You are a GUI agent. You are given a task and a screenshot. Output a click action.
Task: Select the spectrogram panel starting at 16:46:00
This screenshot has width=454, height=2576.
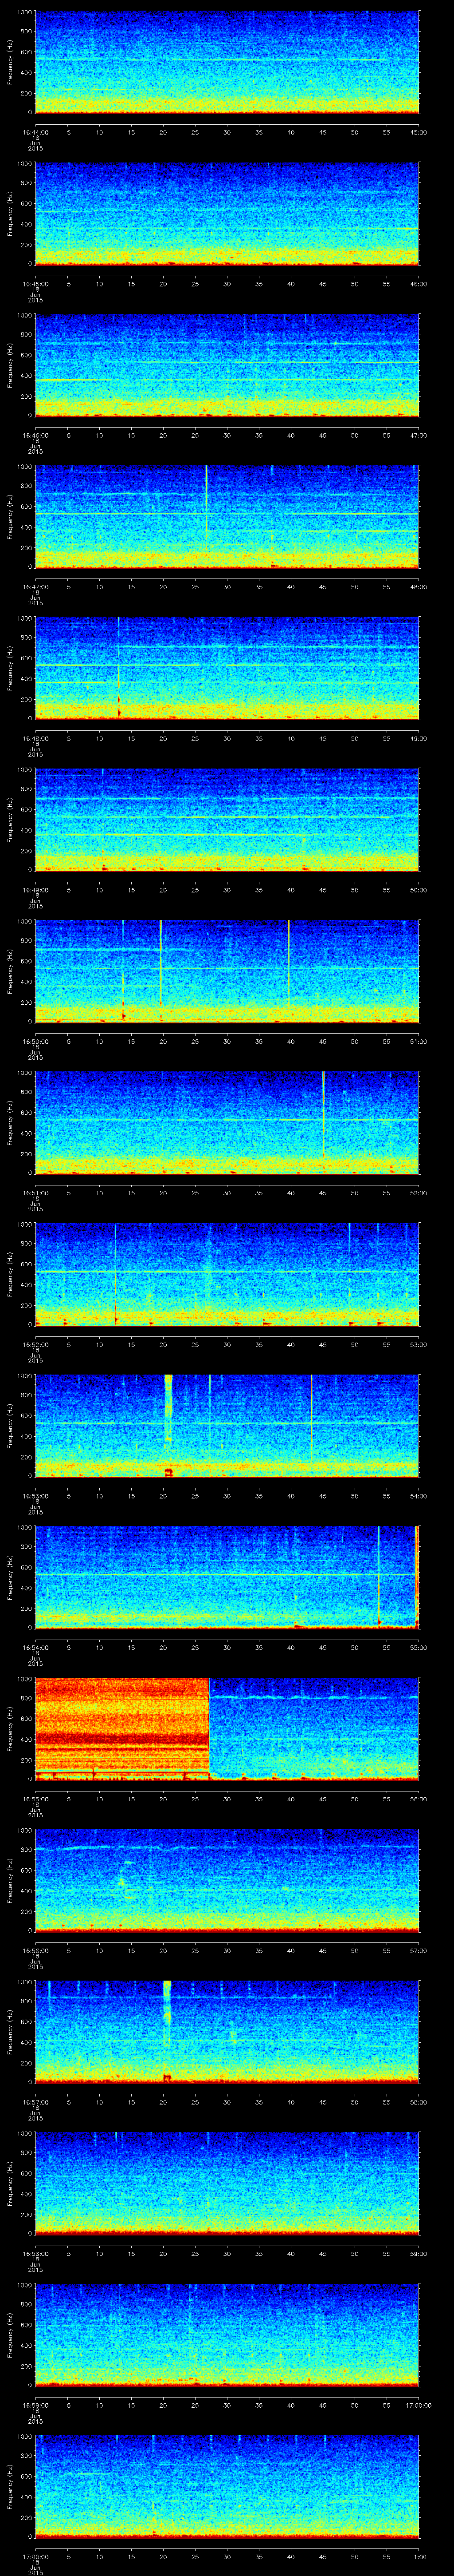point(227,365)
